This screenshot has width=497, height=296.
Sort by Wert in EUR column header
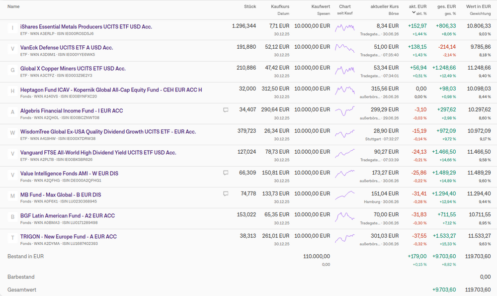pos(478,6)
